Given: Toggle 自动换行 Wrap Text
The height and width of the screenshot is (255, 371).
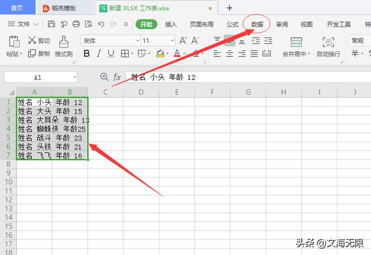Looking at the screenshot, I should [x=329, y=47].
